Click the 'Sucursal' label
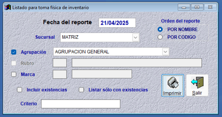The image size is (222, 117). (x=45, y=37)
